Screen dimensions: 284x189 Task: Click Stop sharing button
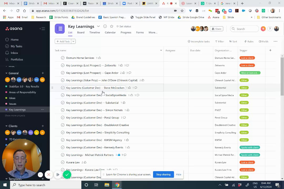[163, 174]
